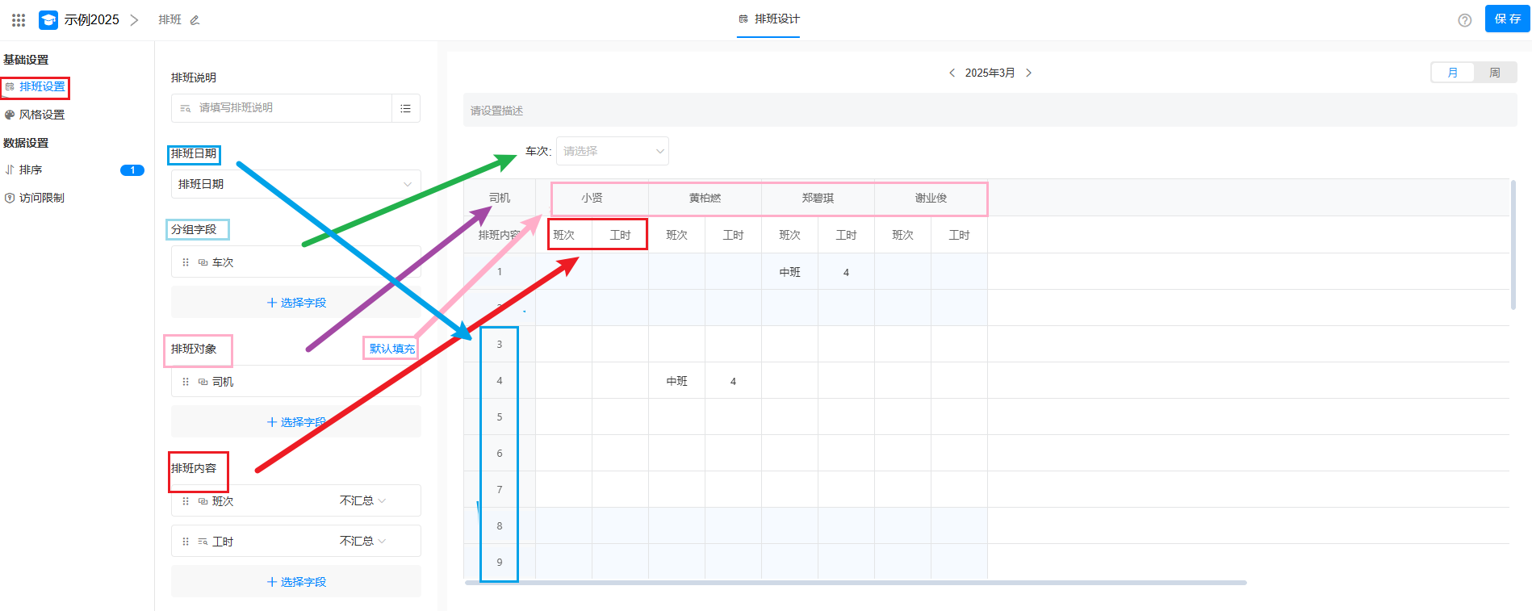Switch calendar view to 周
The image size is (1532, 611).
coord(1494,73)
